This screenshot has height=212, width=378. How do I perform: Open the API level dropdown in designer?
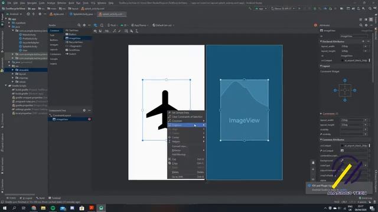coord(125,25)
